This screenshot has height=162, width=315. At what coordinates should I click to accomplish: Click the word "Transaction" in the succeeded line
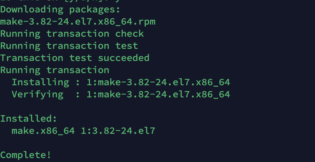click(x=31, y=58)
